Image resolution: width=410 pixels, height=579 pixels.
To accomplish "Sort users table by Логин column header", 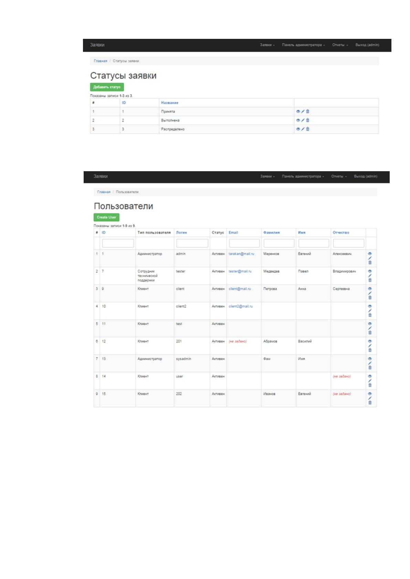I will pyautogui.click(x=181, y=233).
